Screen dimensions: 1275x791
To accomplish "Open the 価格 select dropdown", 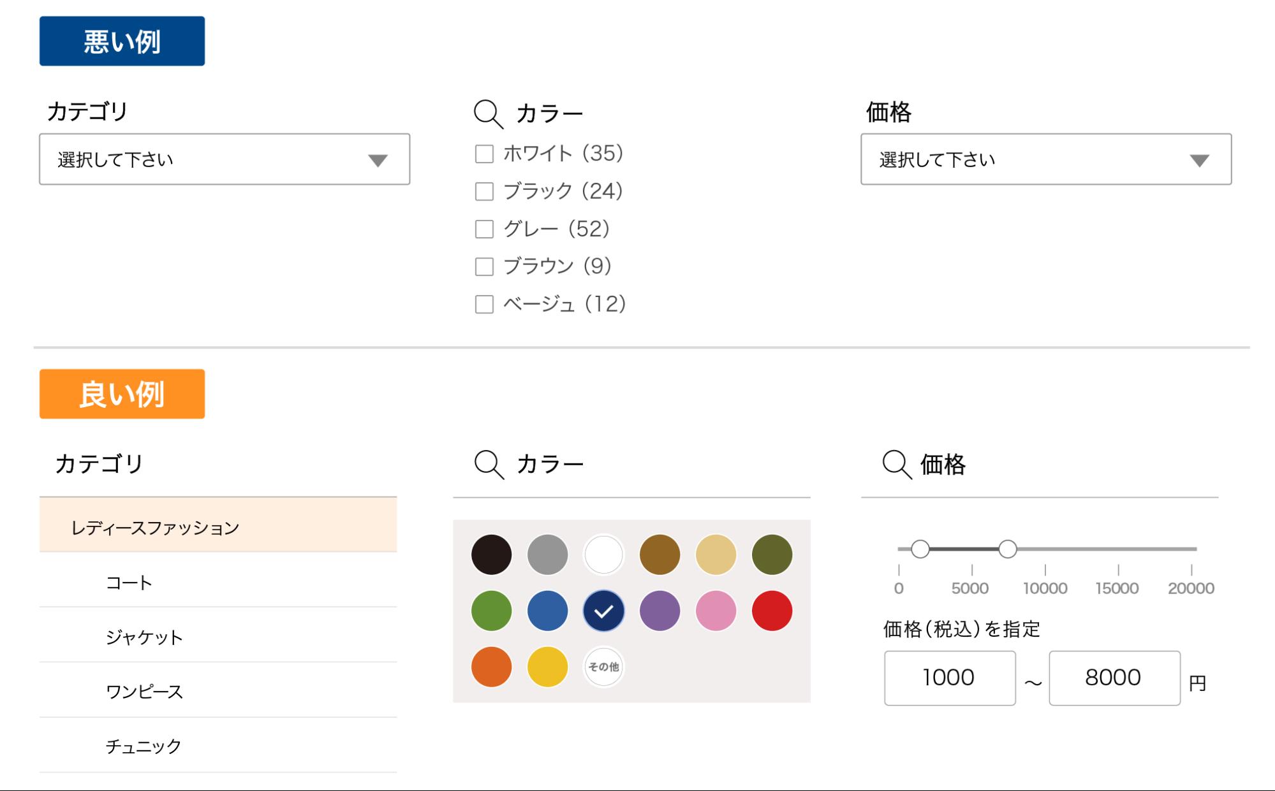I will click(x=1045, y=159).
